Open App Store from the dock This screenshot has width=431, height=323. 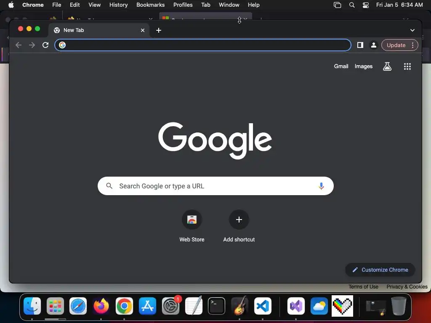[148, 306]
